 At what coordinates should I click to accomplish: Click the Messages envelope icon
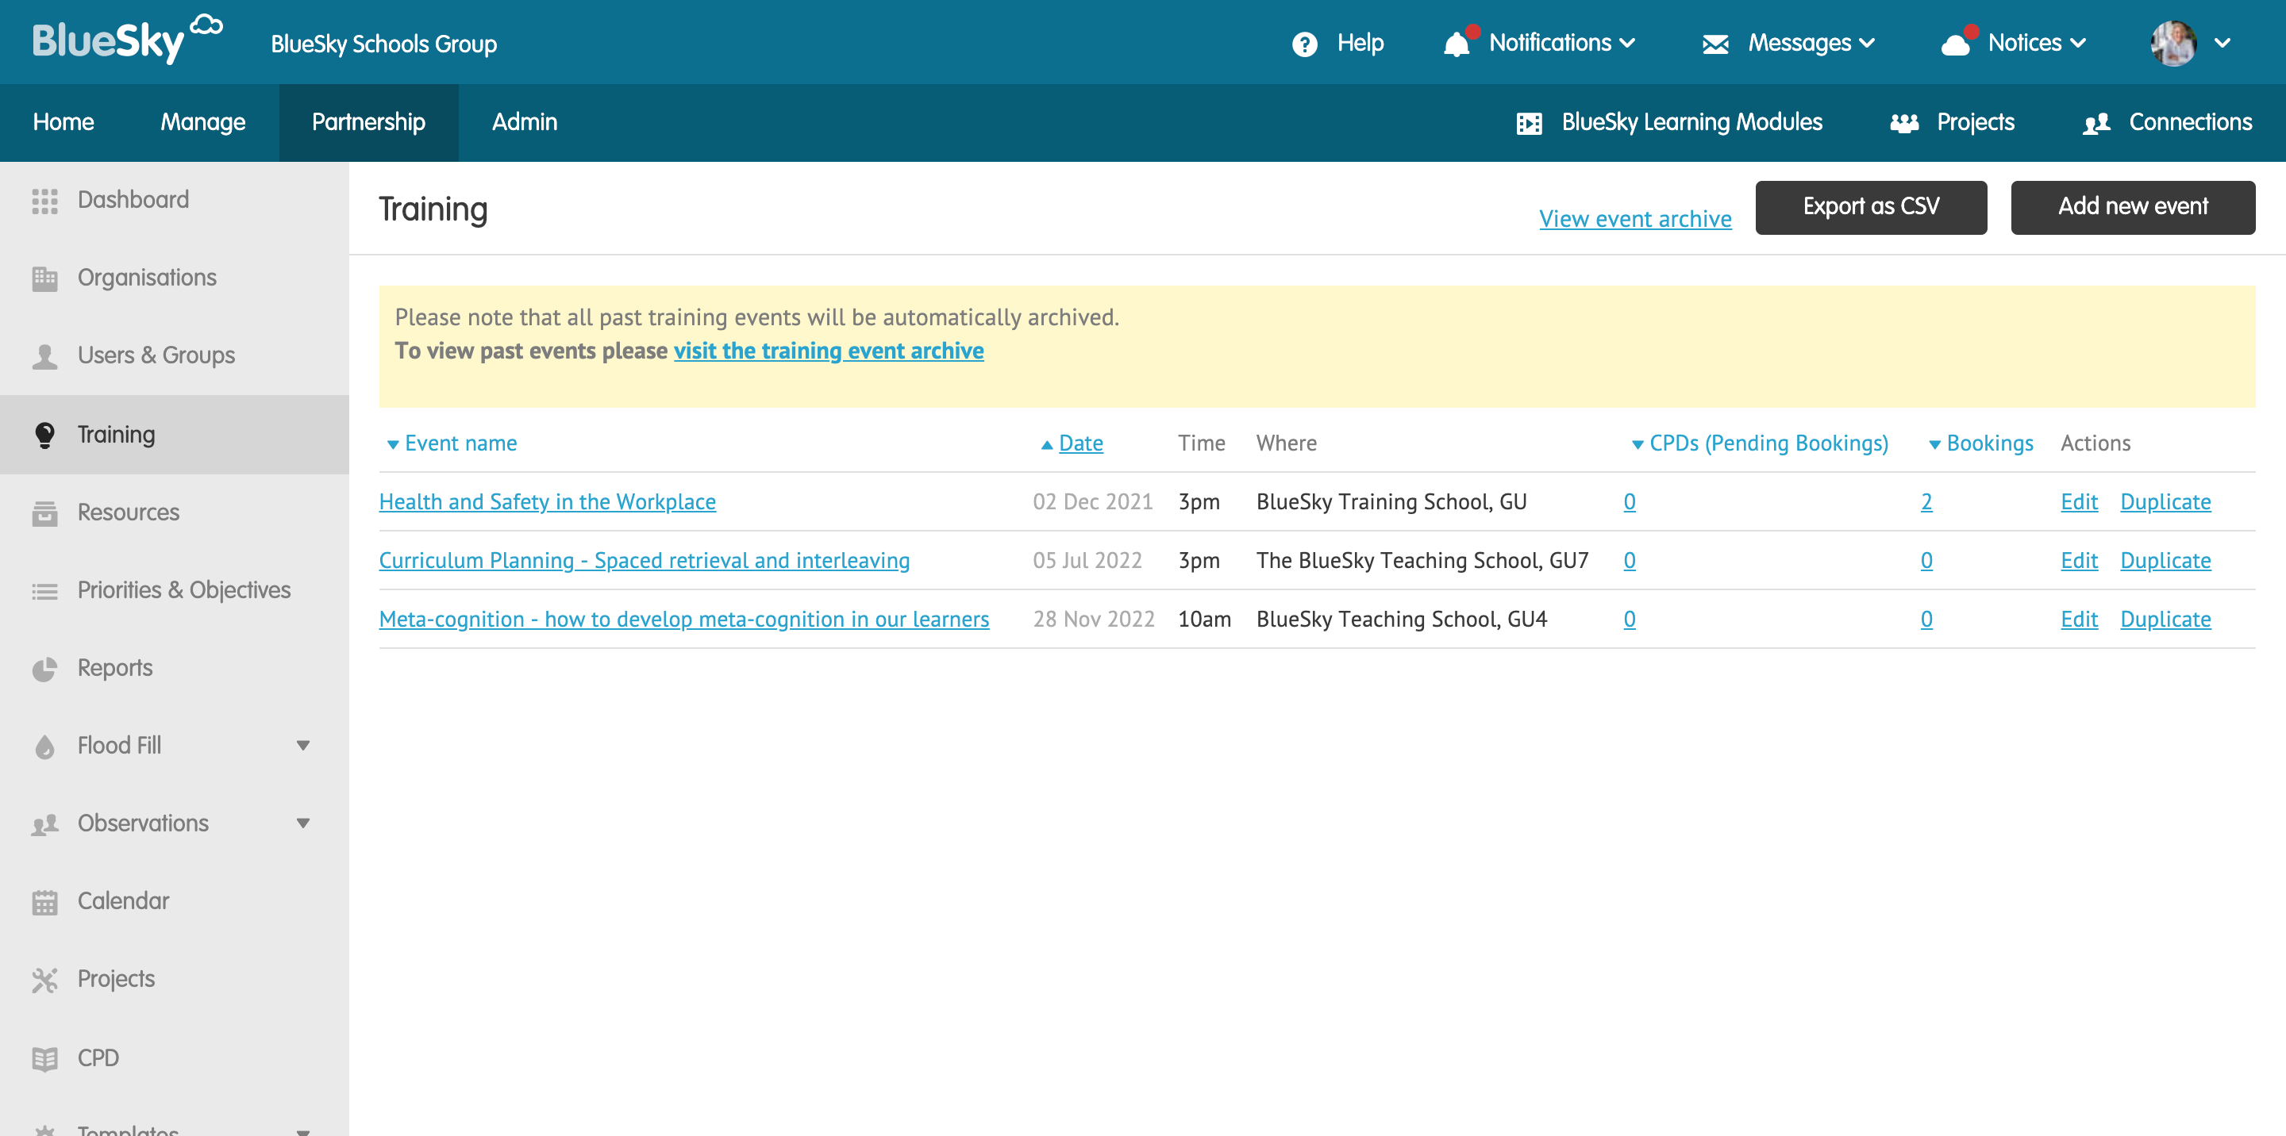(1714, 44)
